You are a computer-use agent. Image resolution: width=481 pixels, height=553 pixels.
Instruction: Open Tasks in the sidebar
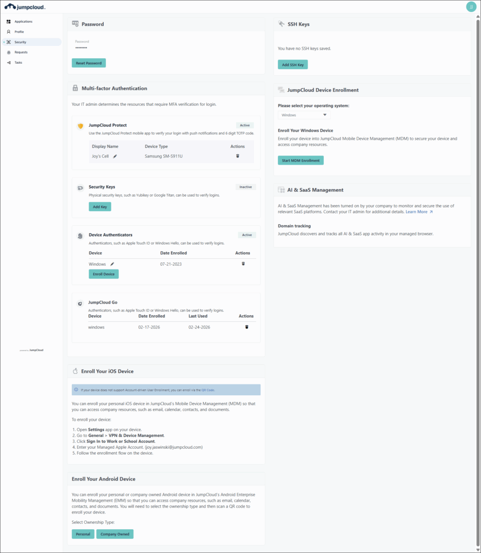click(18, 63)
